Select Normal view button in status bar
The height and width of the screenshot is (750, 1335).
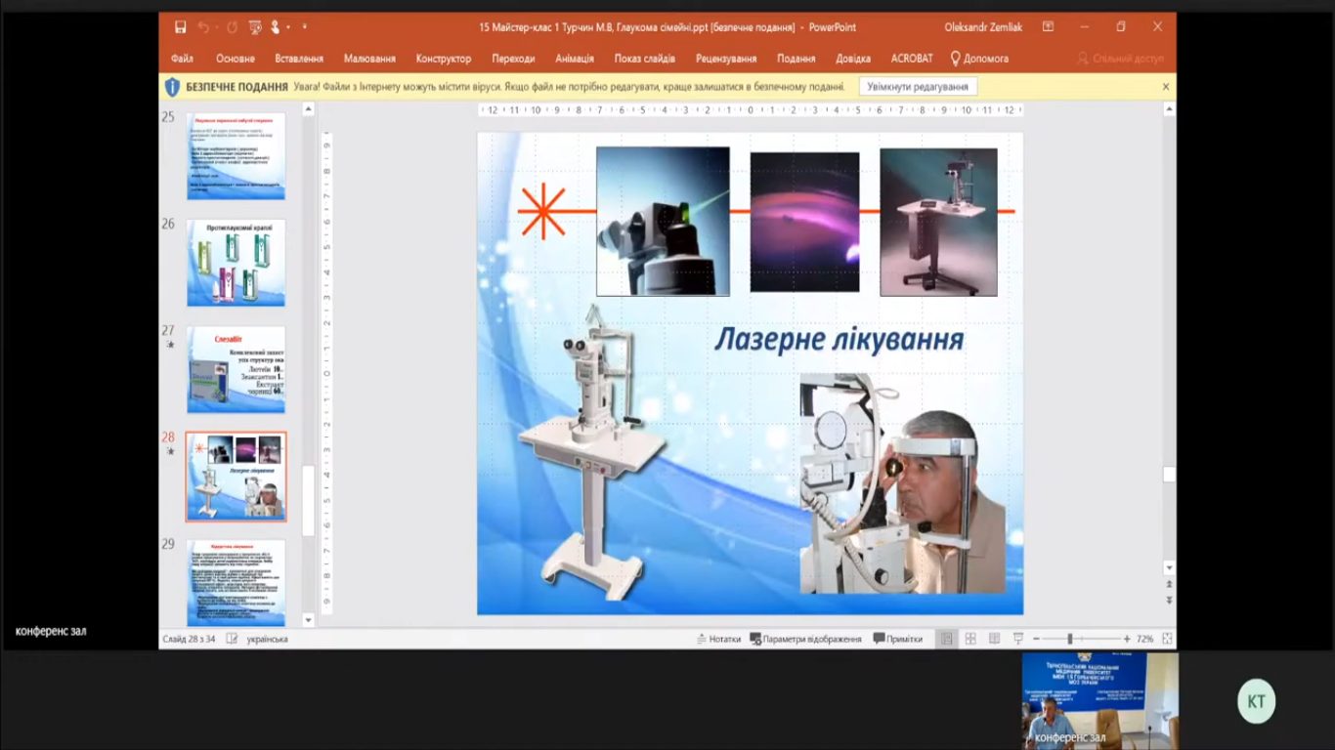(x=946, y=639)
